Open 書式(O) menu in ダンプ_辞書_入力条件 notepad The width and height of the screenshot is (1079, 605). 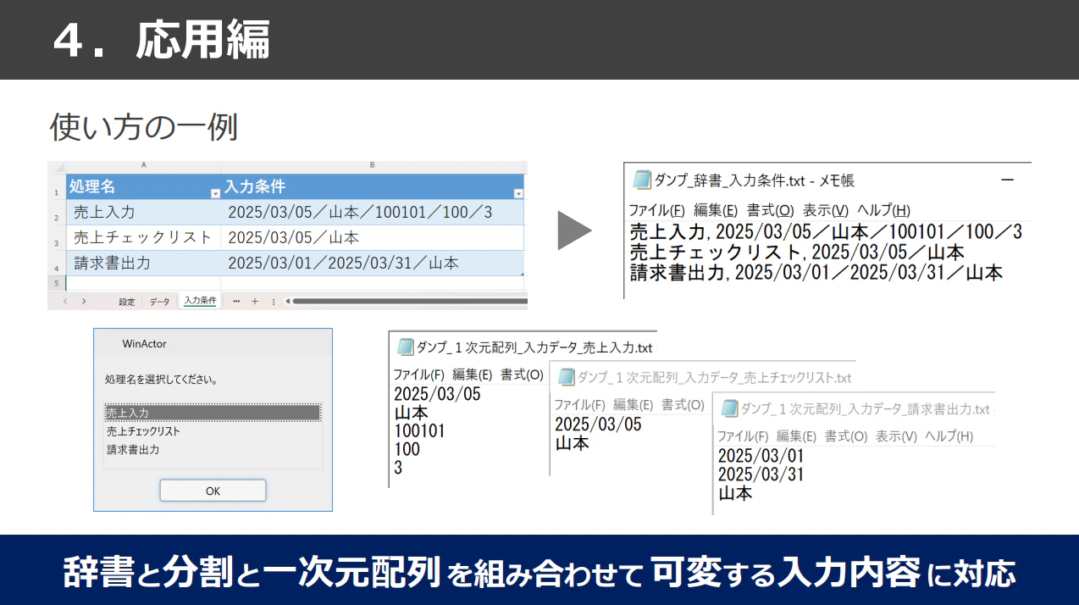(771, 210)
